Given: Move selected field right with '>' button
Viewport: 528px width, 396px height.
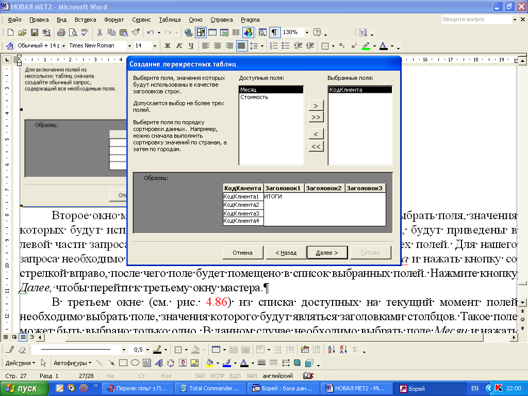Looking at the screenshot, I should coord(316,105).
